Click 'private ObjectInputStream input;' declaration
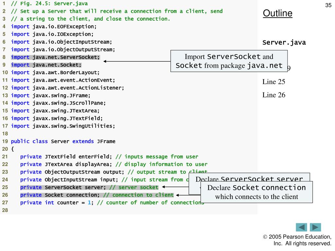Viewport: 335px width, 251px height. click(x=69, y=180)
